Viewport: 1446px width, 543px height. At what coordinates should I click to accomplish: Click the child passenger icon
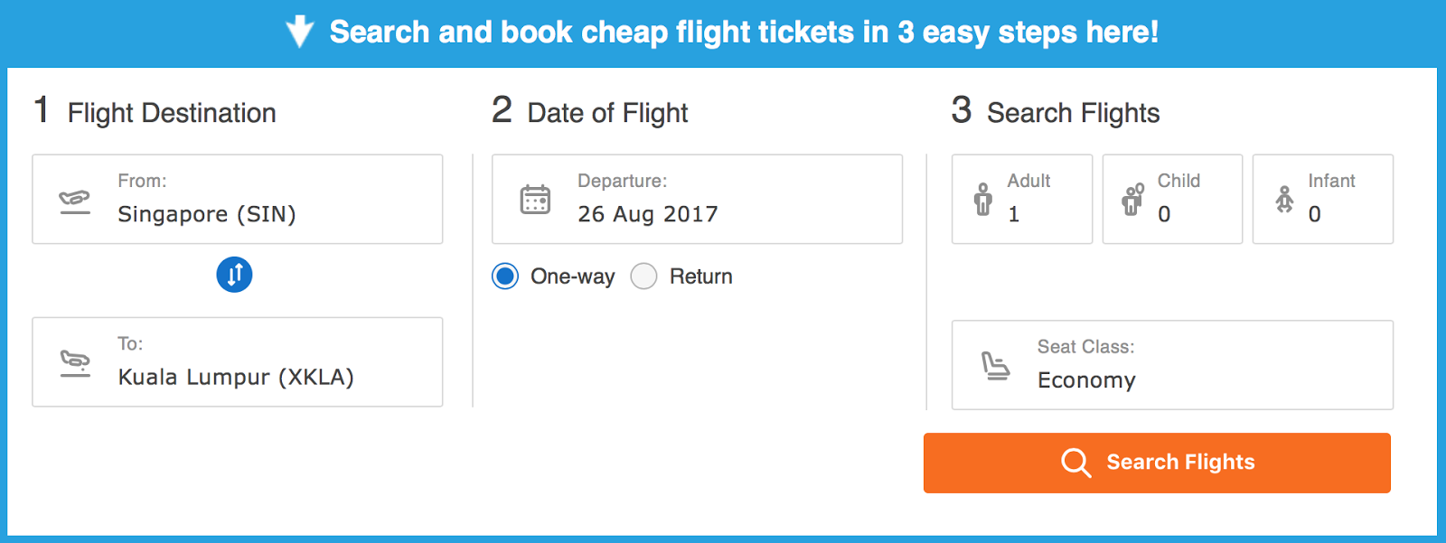[1132, 199]
